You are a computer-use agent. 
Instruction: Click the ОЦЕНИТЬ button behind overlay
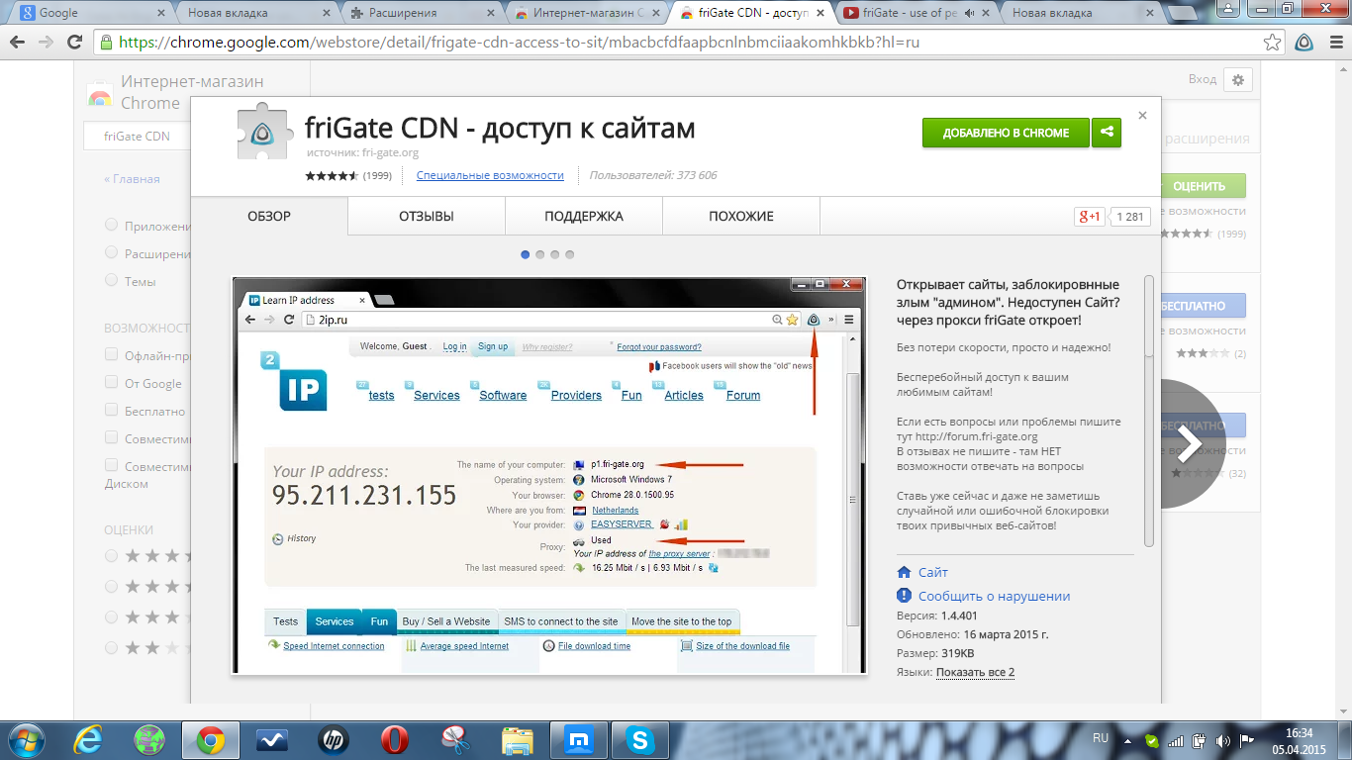click(1199, 186)
